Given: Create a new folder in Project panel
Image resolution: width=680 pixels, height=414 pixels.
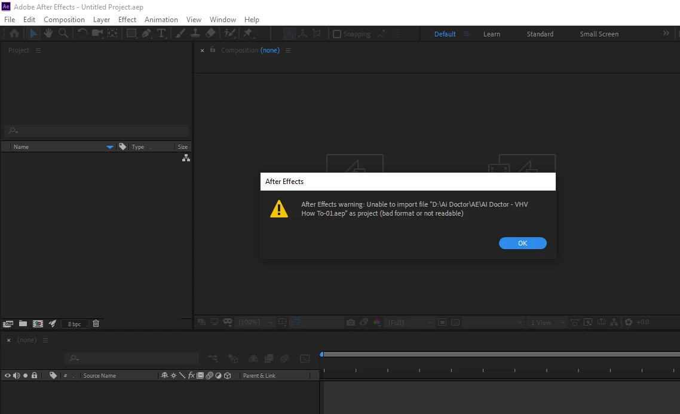Looking at the screenshot, I should click(23, 323).
